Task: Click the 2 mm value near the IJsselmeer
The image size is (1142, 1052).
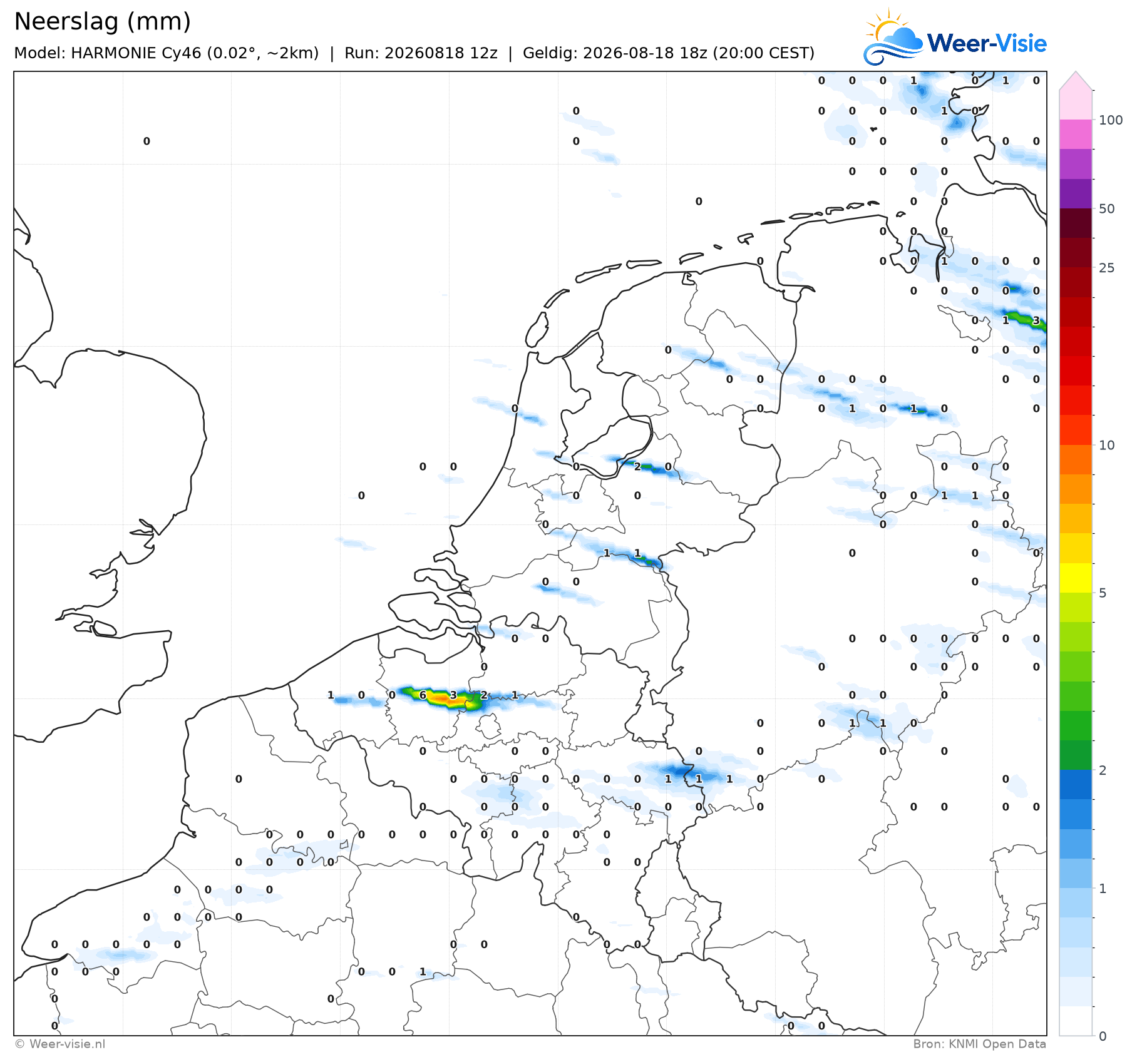Action: tap(637, 467)
